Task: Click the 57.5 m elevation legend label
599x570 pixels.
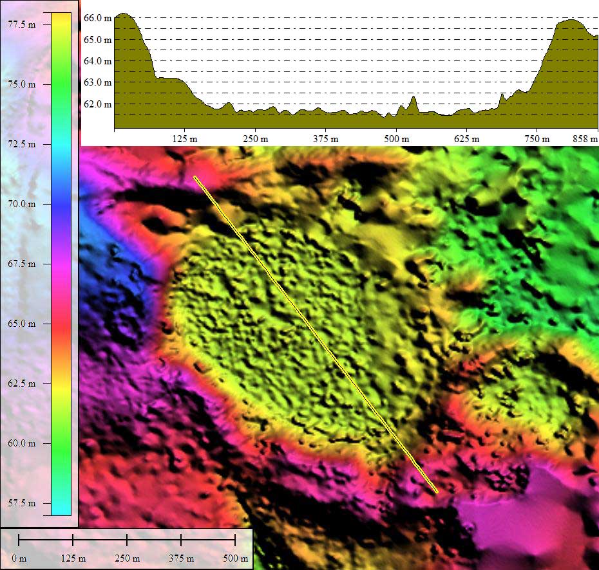Action: [22, 503]
